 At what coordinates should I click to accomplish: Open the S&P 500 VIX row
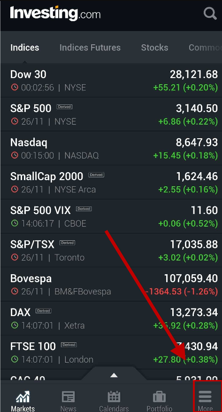coord(111,216)
